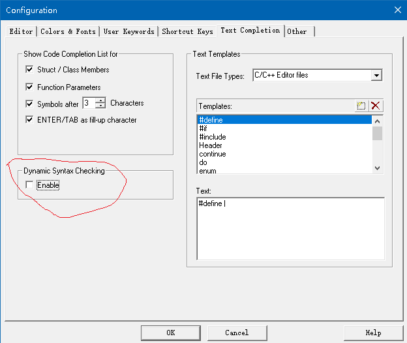Viewport: 407px width, 343px height.
Task: Select continue template in list
Action: pyautogui.click(x=284, y=154)
